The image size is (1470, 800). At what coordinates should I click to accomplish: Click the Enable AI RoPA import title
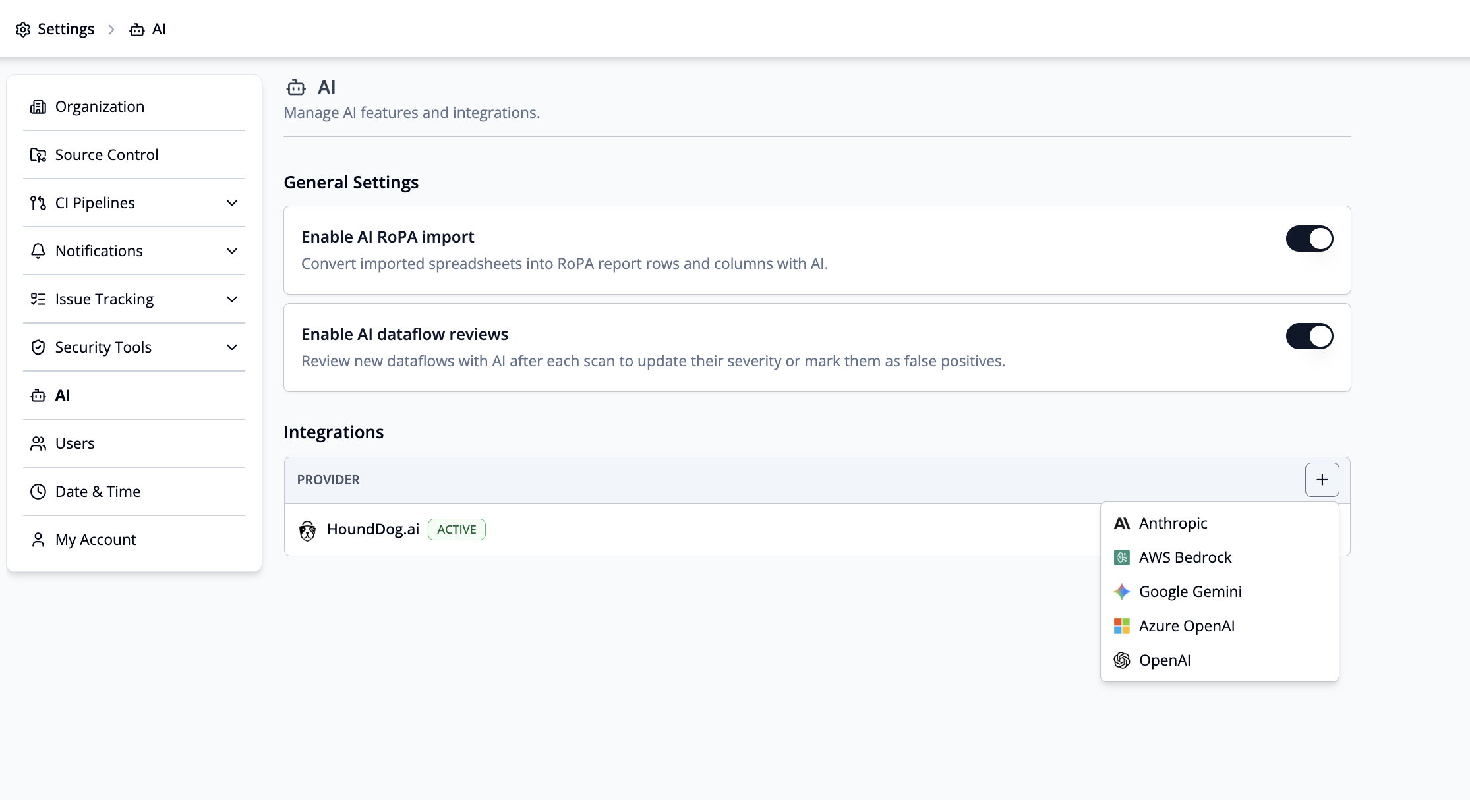pyautogui.click(x=388, y=237)
